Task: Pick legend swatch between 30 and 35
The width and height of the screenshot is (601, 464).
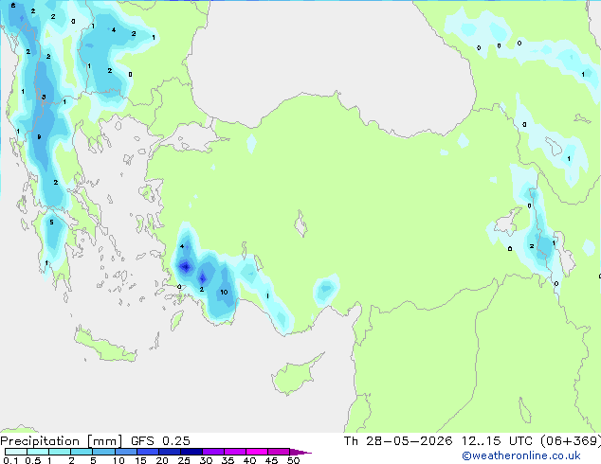Action: point(212,452)
